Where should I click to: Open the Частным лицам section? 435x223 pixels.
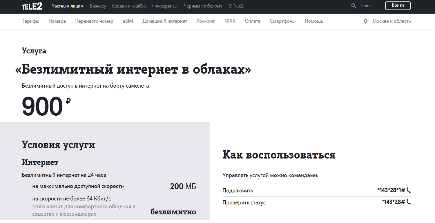[x=68, y=6]
